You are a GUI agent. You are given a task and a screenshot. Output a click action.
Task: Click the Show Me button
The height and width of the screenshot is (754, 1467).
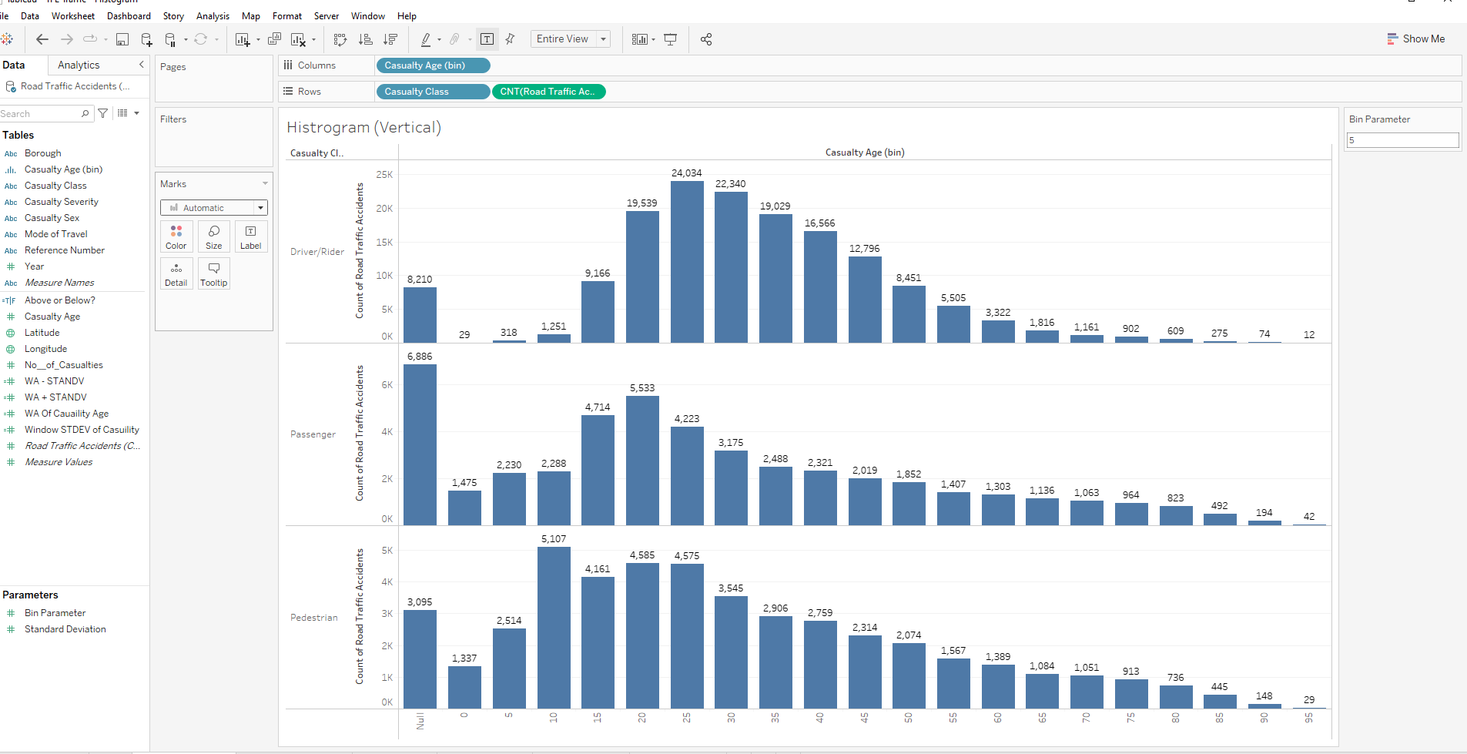(x=1415, y=39)
